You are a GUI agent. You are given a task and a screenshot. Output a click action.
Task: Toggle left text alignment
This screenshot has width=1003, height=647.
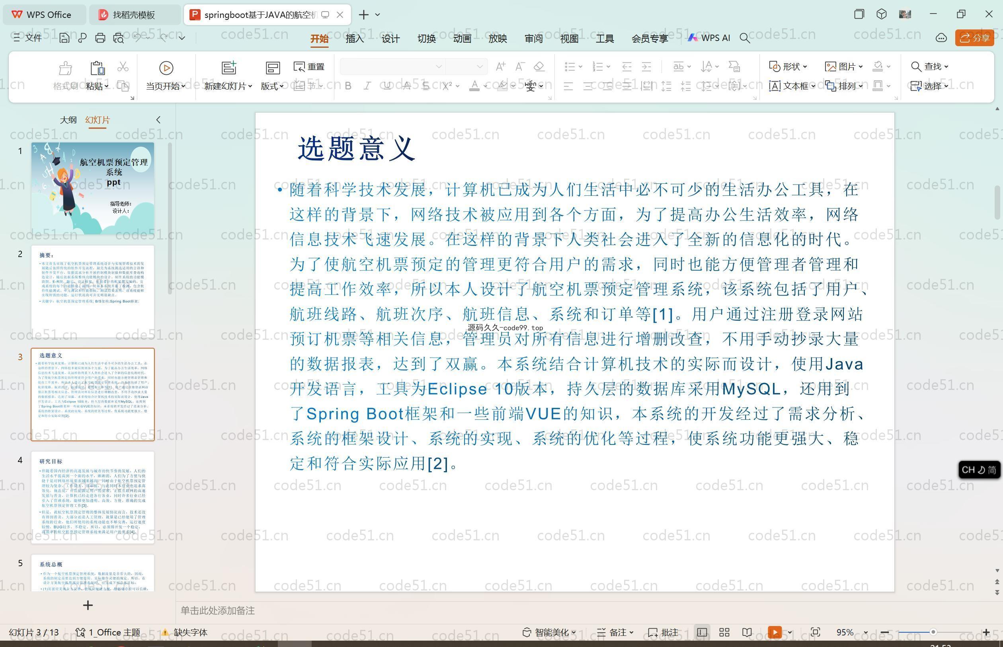point(568,87)
